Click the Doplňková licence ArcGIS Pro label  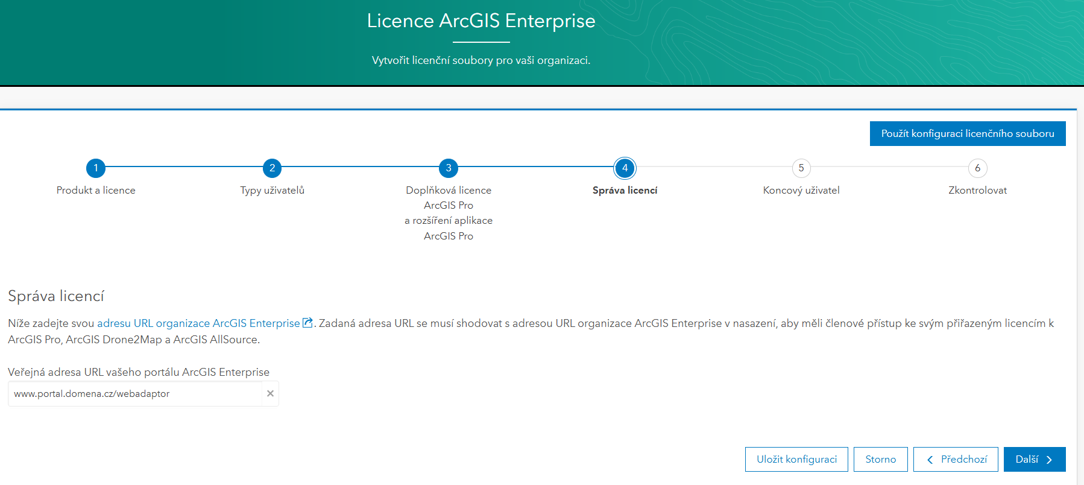449,213
